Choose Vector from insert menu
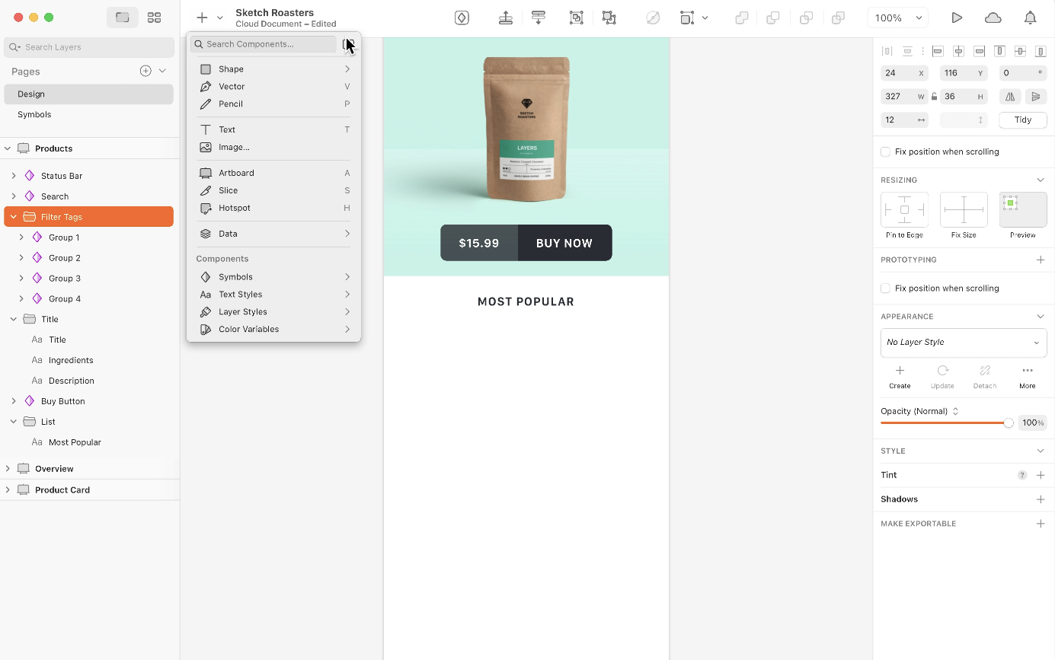This screenshot has height=660, width=1055. tap(274, 87)
